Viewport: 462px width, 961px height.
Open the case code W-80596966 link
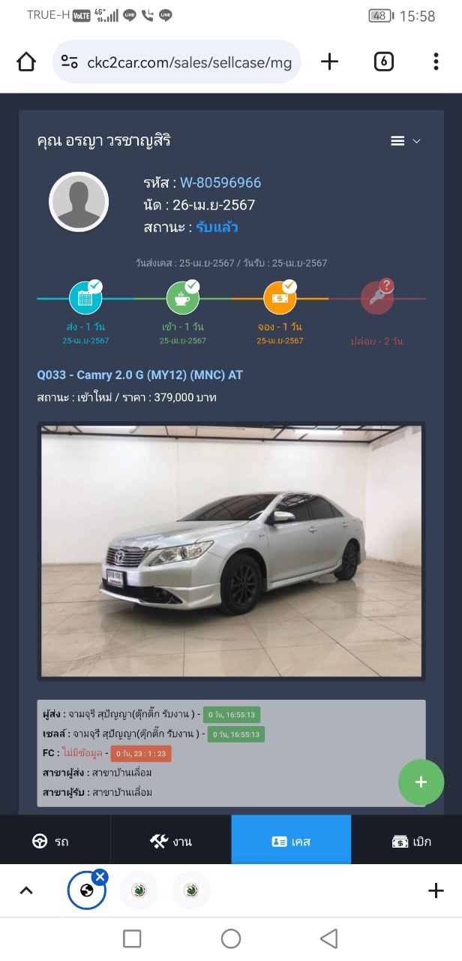click(220, 183)
